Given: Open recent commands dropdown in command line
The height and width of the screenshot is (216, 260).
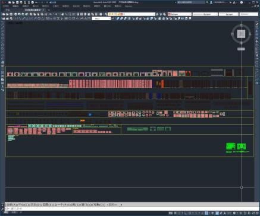Looking at the screenshot, I should tap(7, 209).
